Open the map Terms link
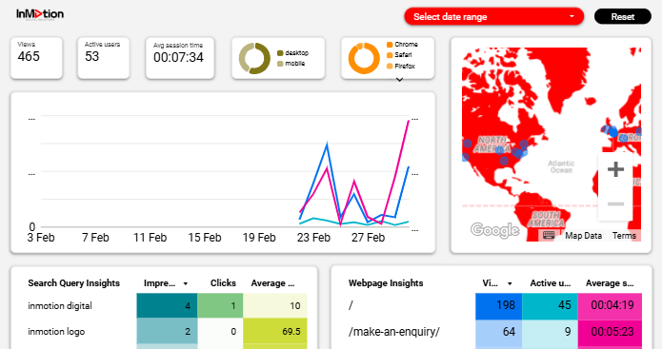The image size is (662, 349). coord(624,236)
